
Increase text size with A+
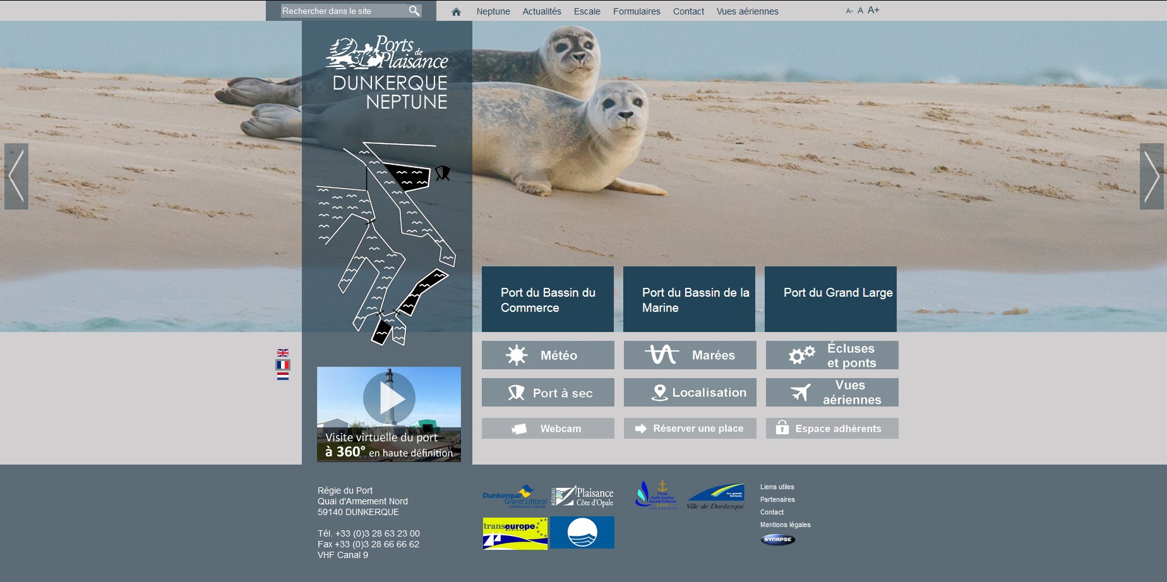click(x=873, y=10)
